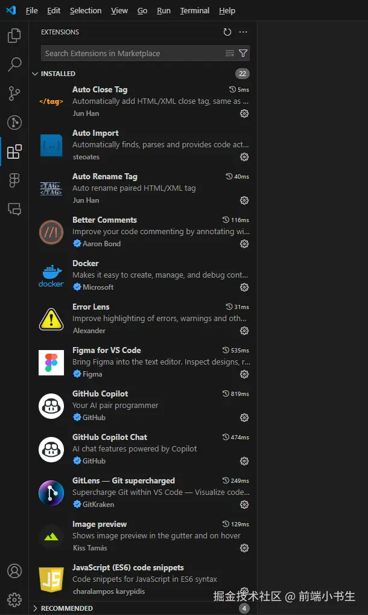Open the Run menu
The width and height of the screenshot is (368, 615).
tap(164, 11)
